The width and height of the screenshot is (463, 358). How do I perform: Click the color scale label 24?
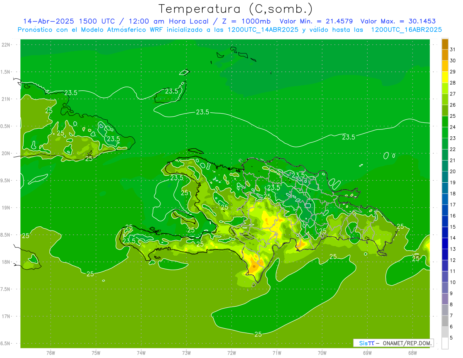[453, 127]
